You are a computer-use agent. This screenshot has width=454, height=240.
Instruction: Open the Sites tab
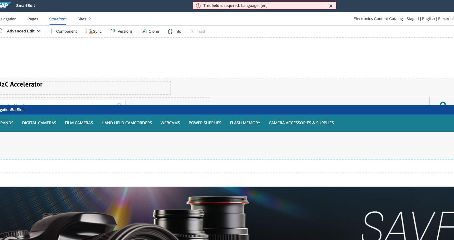[82, 19]
